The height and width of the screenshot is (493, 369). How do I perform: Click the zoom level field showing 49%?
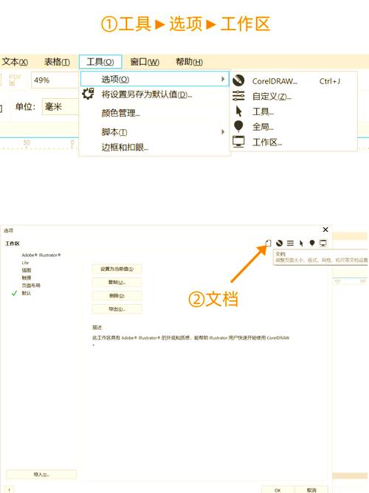(55, 80)
